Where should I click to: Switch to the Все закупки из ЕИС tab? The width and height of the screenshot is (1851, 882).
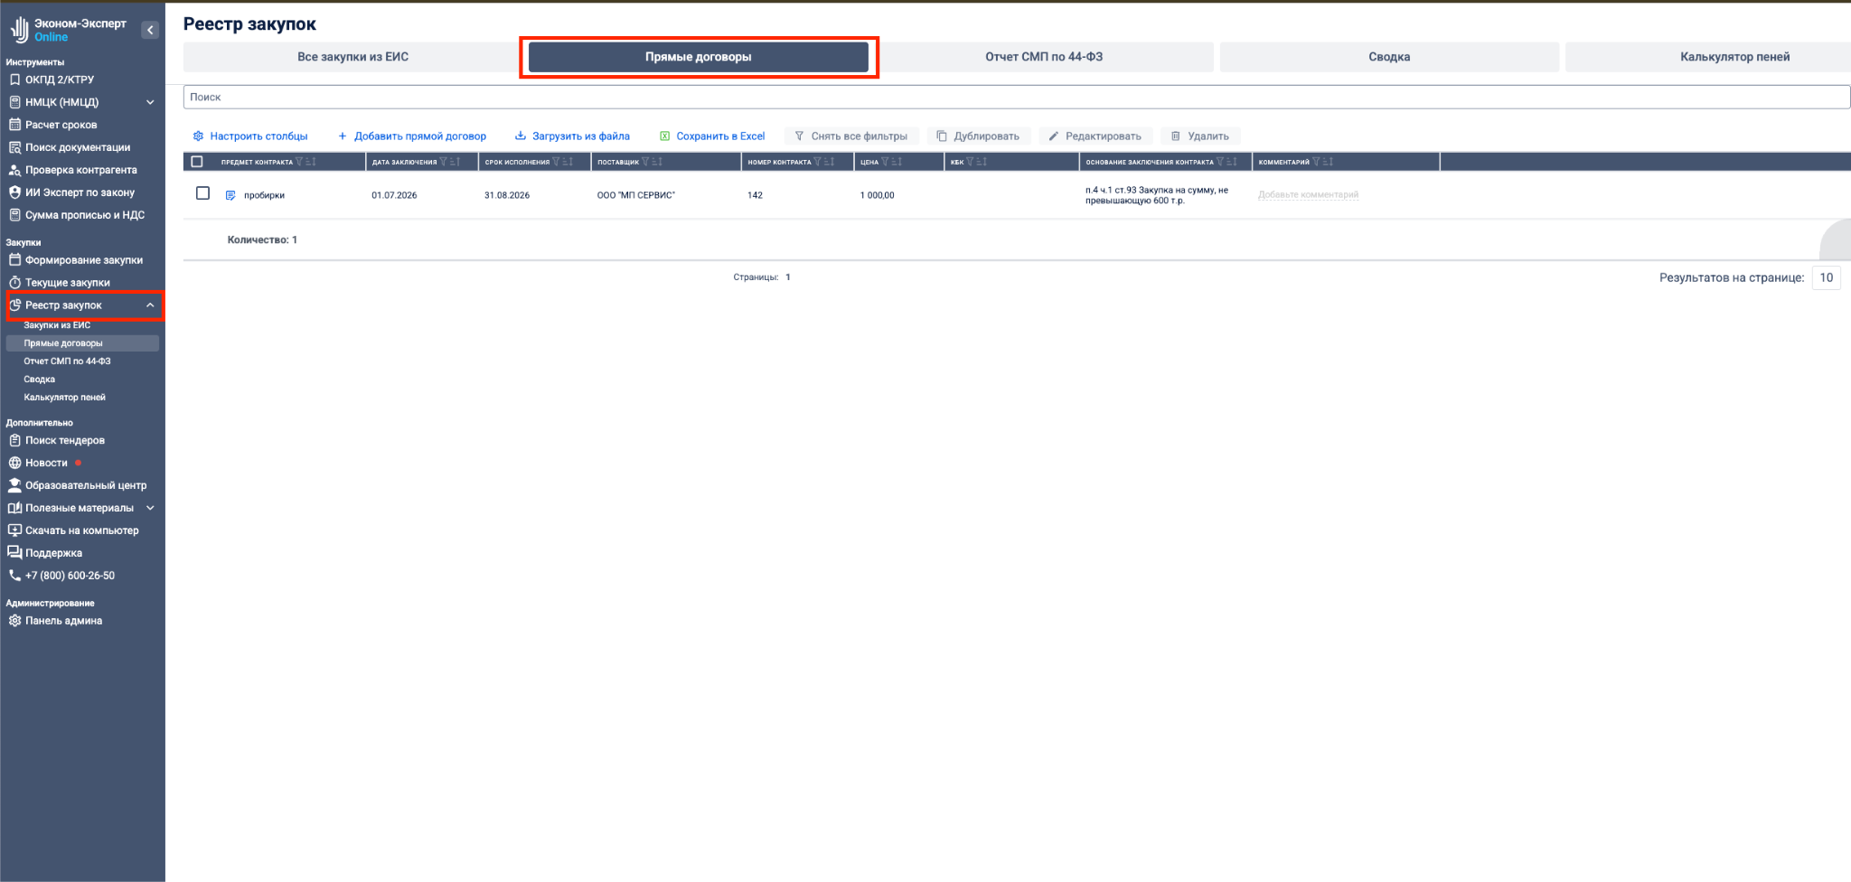[352, 57]
